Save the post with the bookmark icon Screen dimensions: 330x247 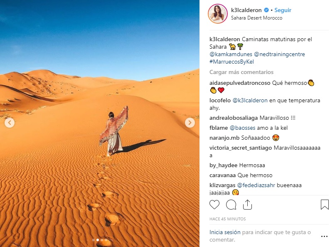[x=325, y=205]
